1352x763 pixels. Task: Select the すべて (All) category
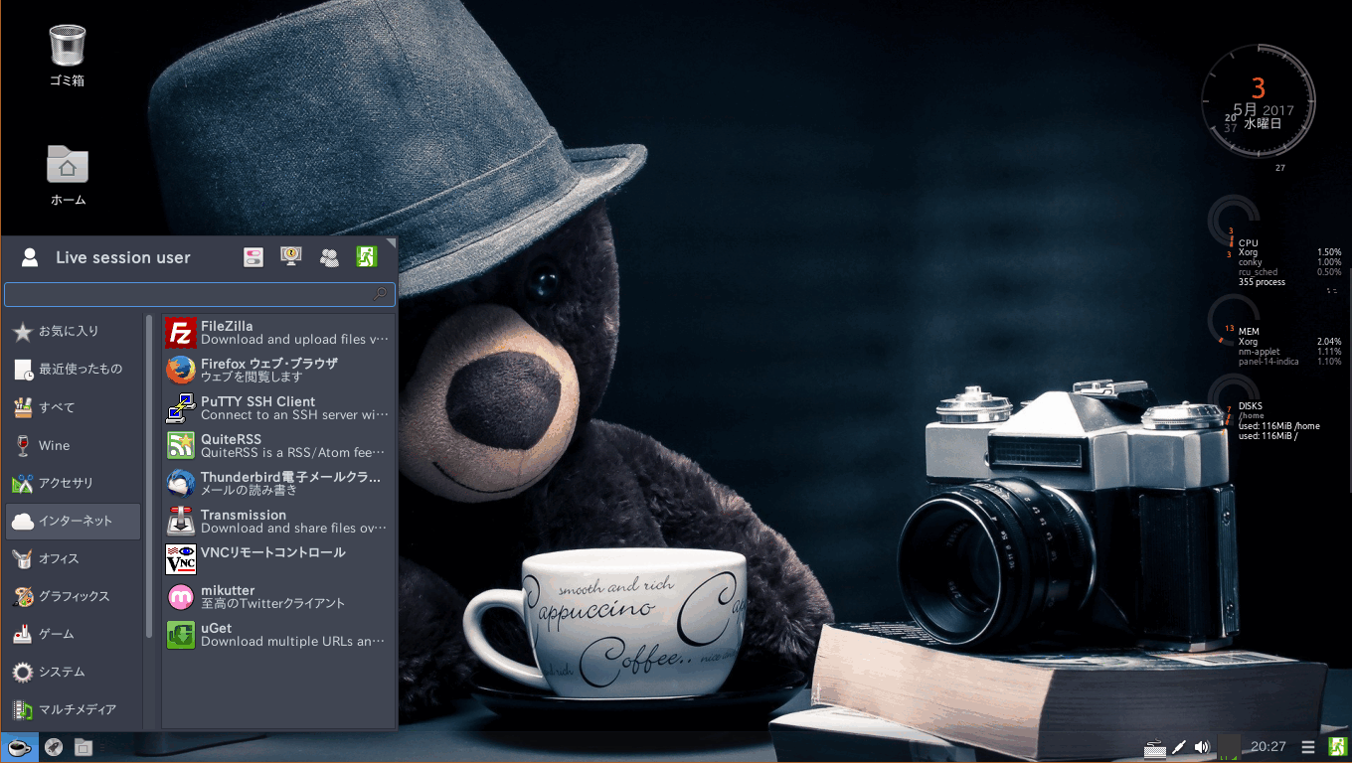pyautogui.click(x=74, y=407)
